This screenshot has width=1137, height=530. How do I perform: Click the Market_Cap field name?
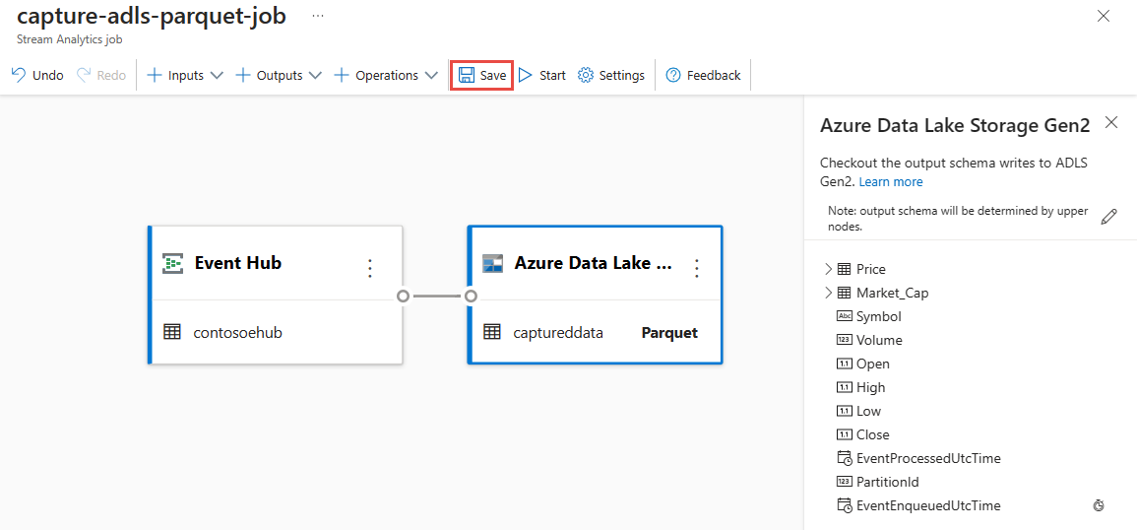pyautogui.click(x=893, y=294)
